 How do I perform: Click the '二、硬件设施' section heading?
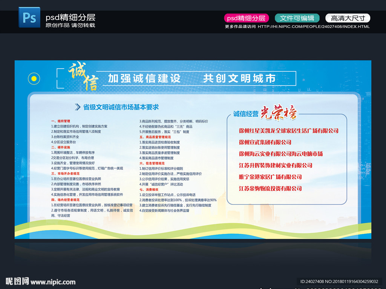pyautogui.click(x=61, y=148)
